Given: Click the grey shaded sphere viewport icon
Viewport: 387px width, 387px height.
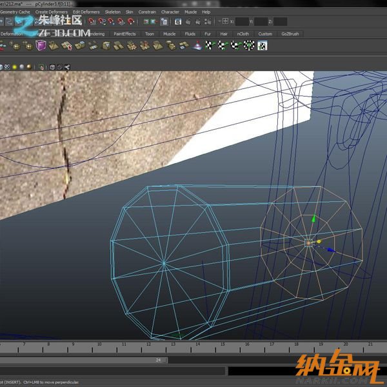Looking at the screenshot, I should point(21,66).
